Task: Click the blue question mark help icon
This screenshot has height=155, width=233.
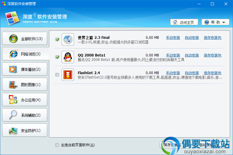Action: pyautogui.click(x=206, y=22)
